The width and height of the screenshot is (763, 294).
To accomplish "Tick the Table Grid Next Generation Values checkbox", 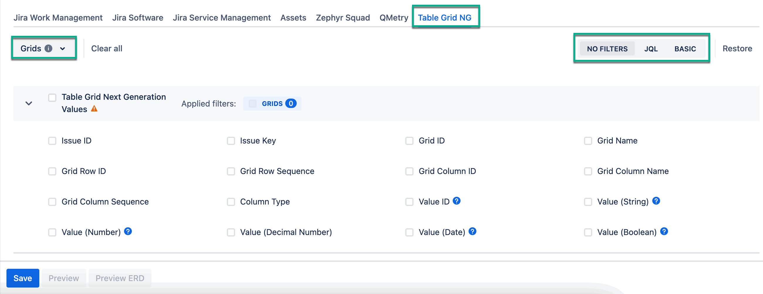I will (x=52, y=97).
